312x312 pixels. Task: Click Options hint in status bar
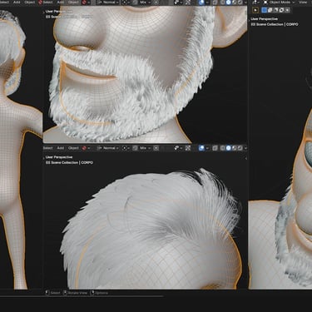[x=99, y=293]
